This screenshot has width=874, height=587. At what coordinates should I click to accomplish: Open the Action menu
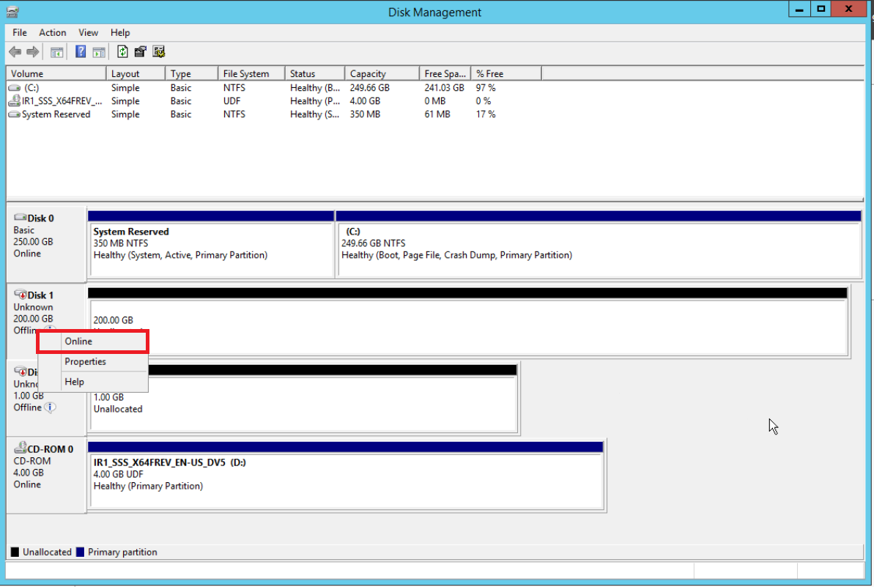click(x=53, y=33)
